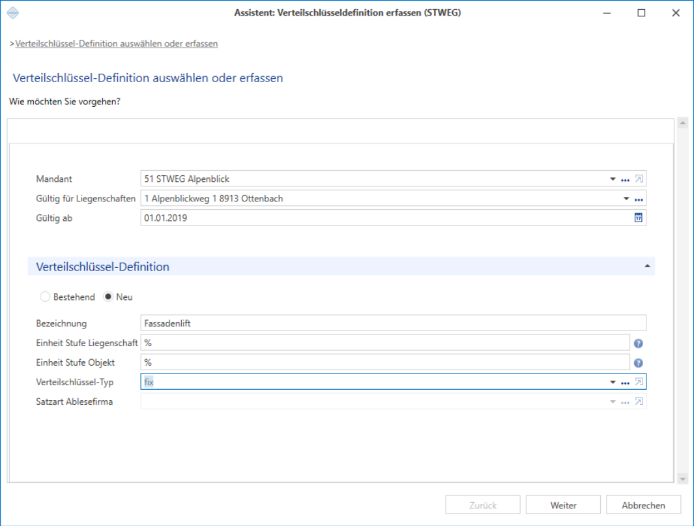Show help for Einheit Stufe Liegenschaft
Screen dimensions: 694x526
pyautogui.click(x=638, y=343)
